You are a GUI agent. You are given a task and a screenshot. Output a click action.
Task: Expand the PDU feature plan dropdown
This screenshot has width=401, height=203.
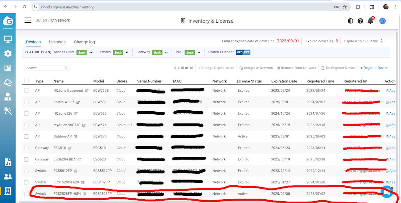click(199, 53)
